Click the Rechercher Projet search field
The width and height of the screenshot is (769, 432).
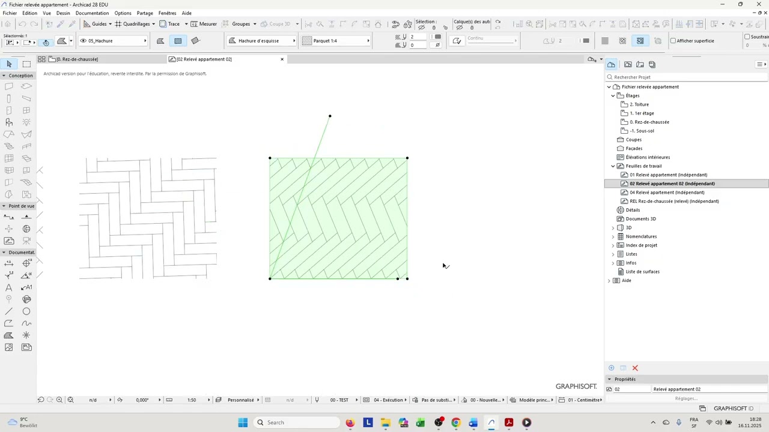687,77
